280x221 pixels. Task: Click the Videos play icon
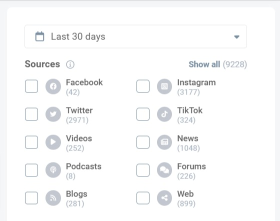pyautogui.click(x=53, y=142)
